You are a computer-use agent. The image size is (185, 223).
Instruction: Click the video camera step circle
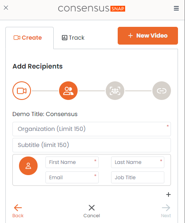tap(21, 90)
